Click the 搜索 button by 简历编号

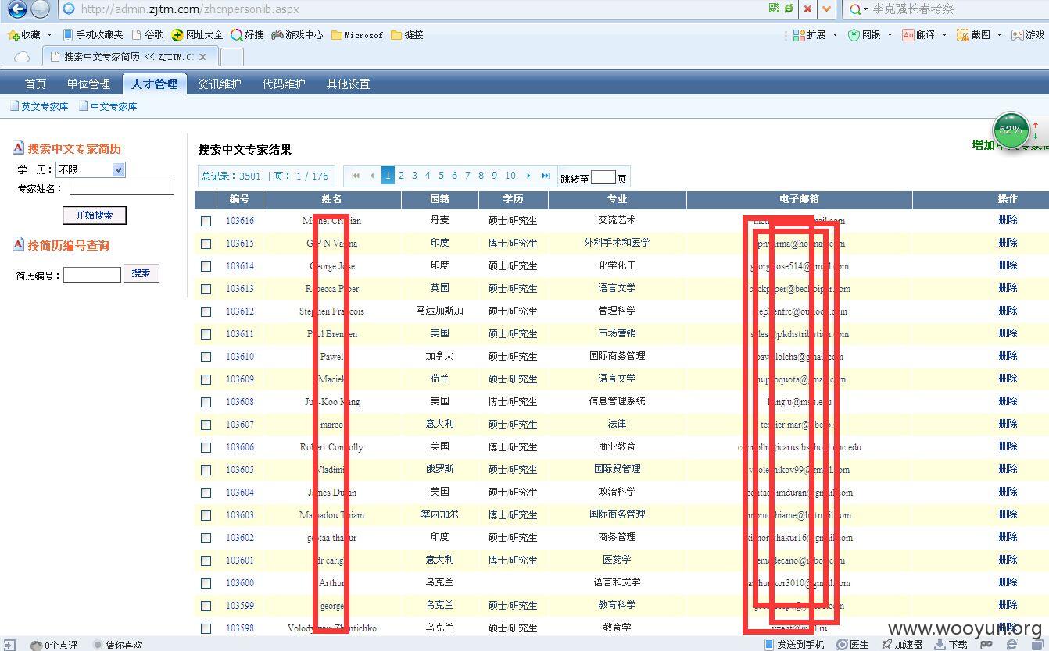(x=141, y=273)
